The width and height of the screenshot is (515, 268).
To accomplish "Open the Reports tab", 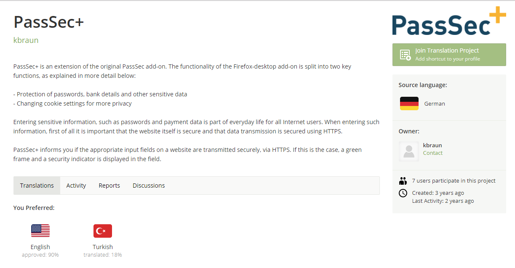I will (109, 186).
